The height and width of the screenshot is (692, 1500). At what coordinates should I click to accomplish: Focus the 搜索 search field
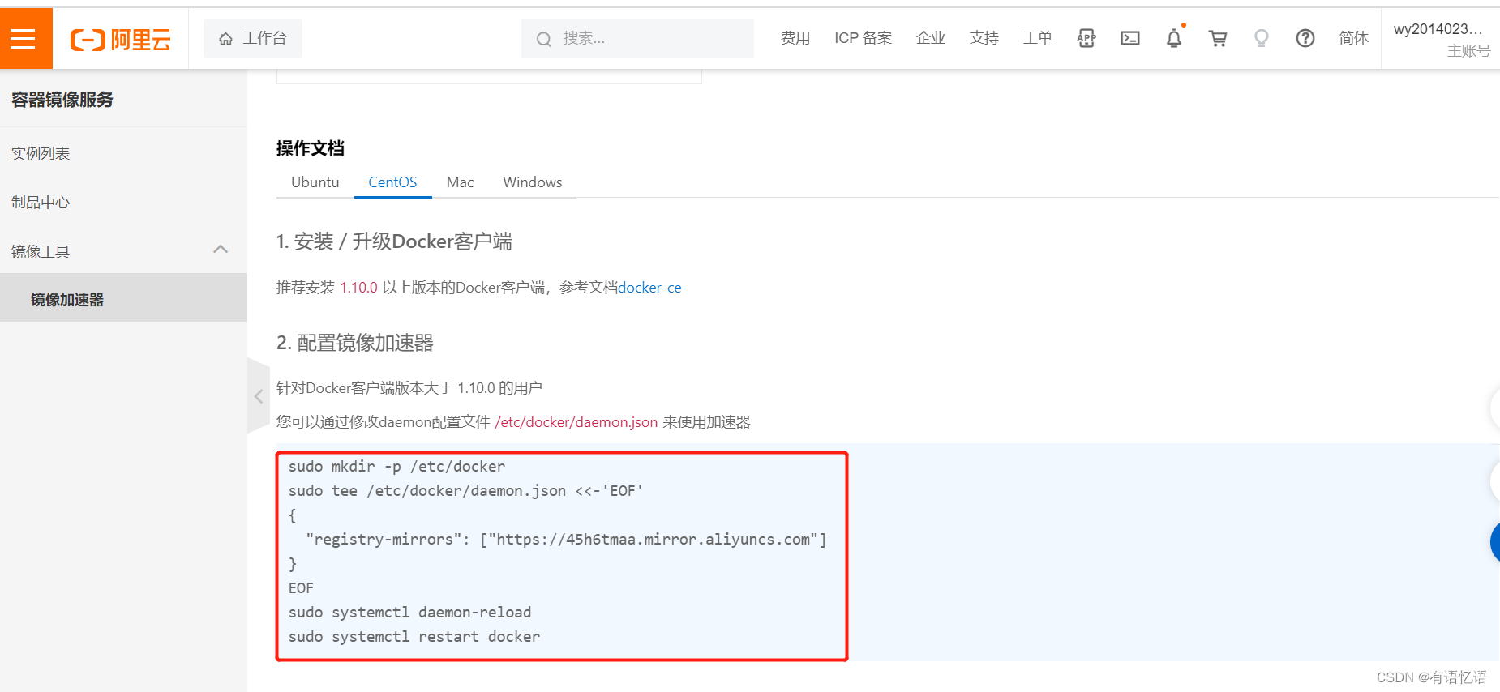pos(637,39)
